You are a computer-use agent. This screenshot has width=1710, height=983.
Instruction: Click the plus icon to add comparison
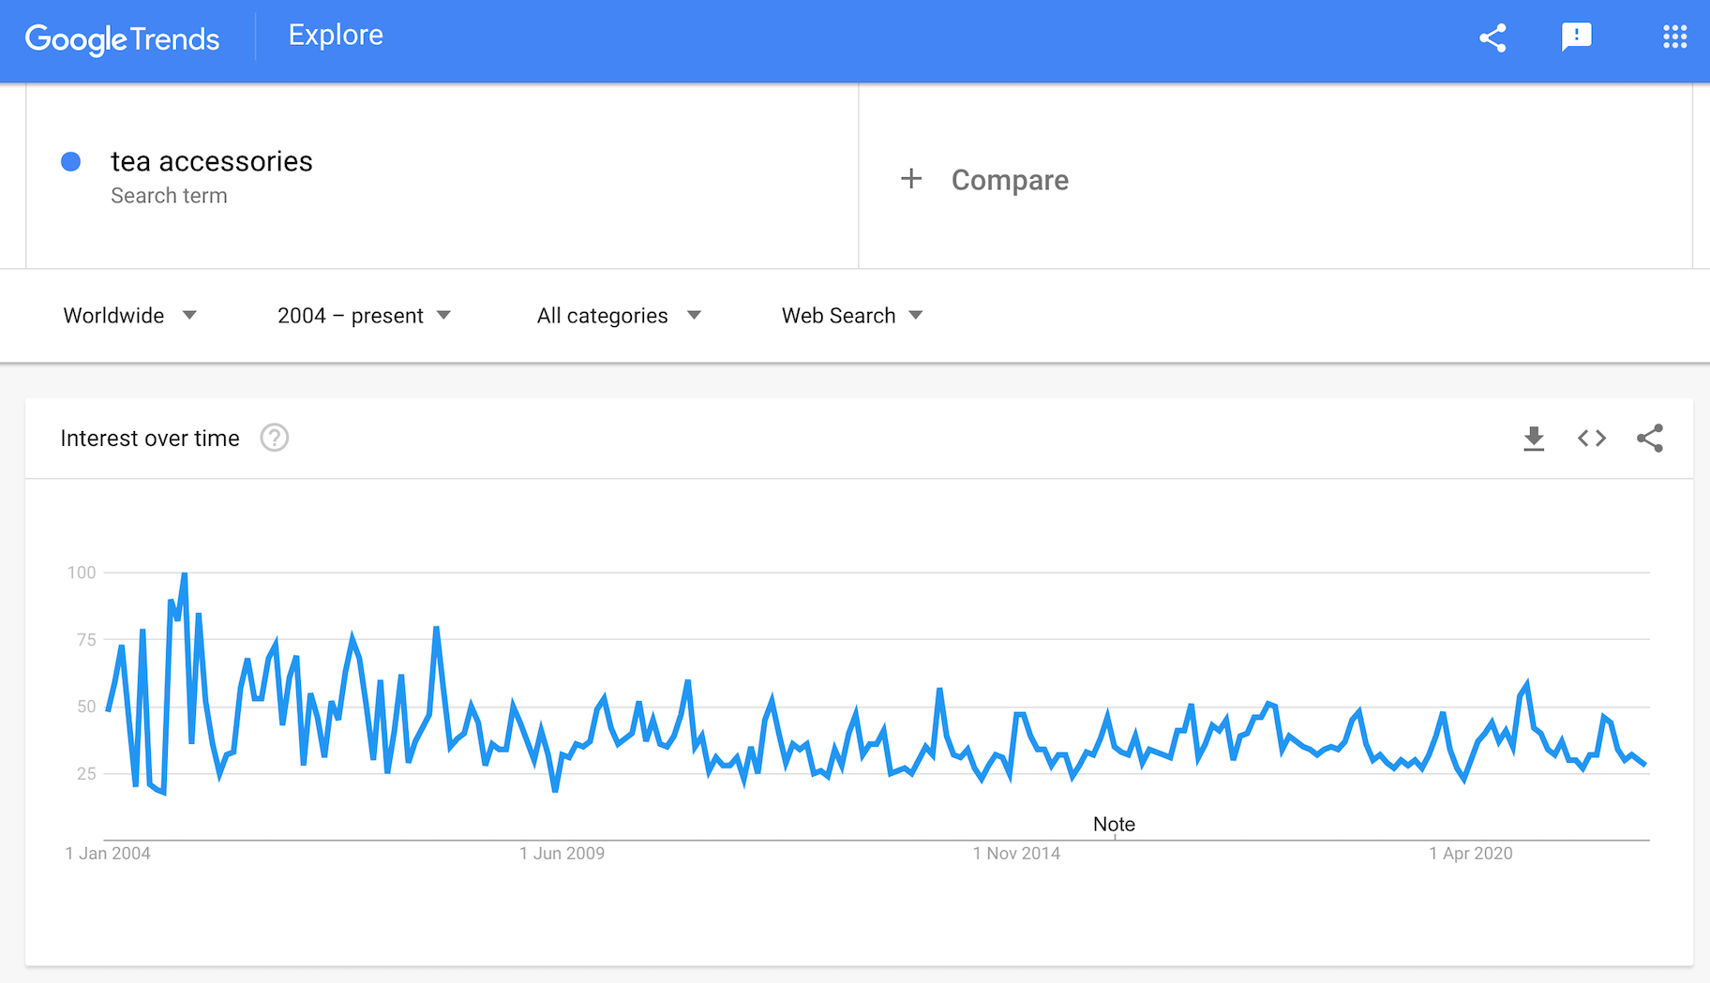coord(911,179)
